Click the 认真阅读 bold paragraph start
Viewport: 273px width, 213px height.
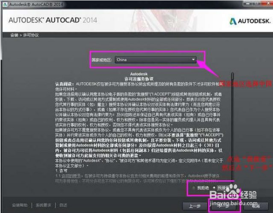point(65,84)
